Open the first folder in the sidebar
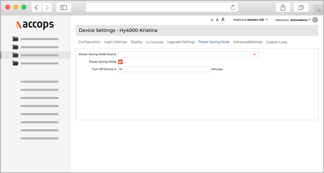Image resolution: width=324 pixels, height=173 pixels. point(15,39)
